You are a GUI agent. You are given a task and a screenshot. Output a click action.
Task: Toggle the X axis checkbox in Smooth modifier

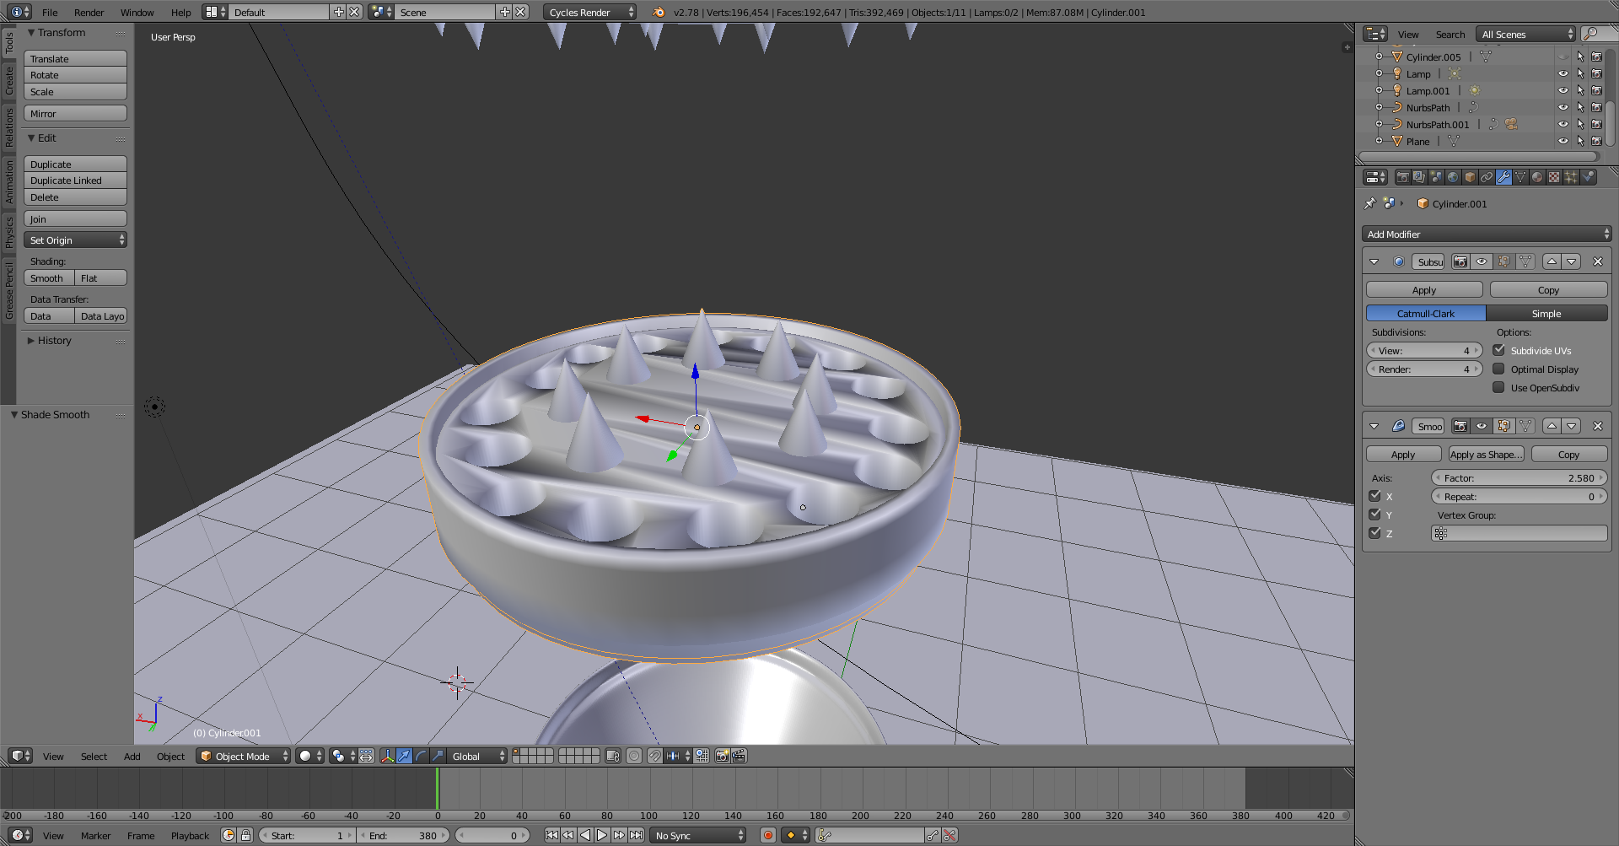1374,496
